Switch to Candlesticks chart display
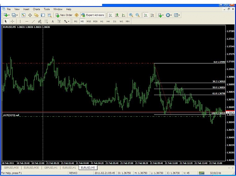This screenshot has height=176, width=236. 117,15
